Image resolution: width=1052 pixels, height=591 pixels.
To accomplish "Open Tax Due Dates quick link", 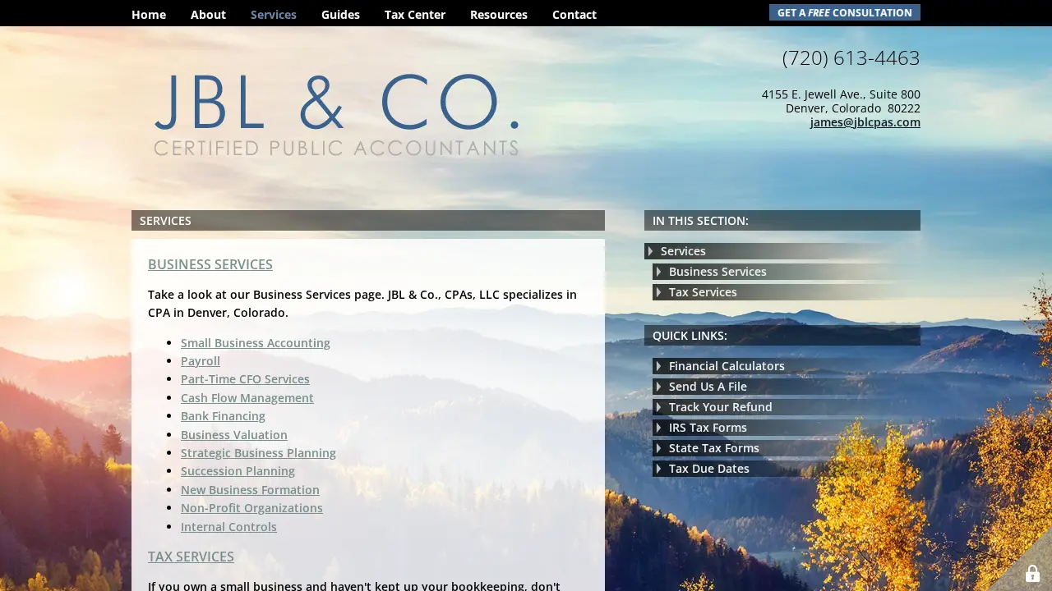I will coord(709,469).
